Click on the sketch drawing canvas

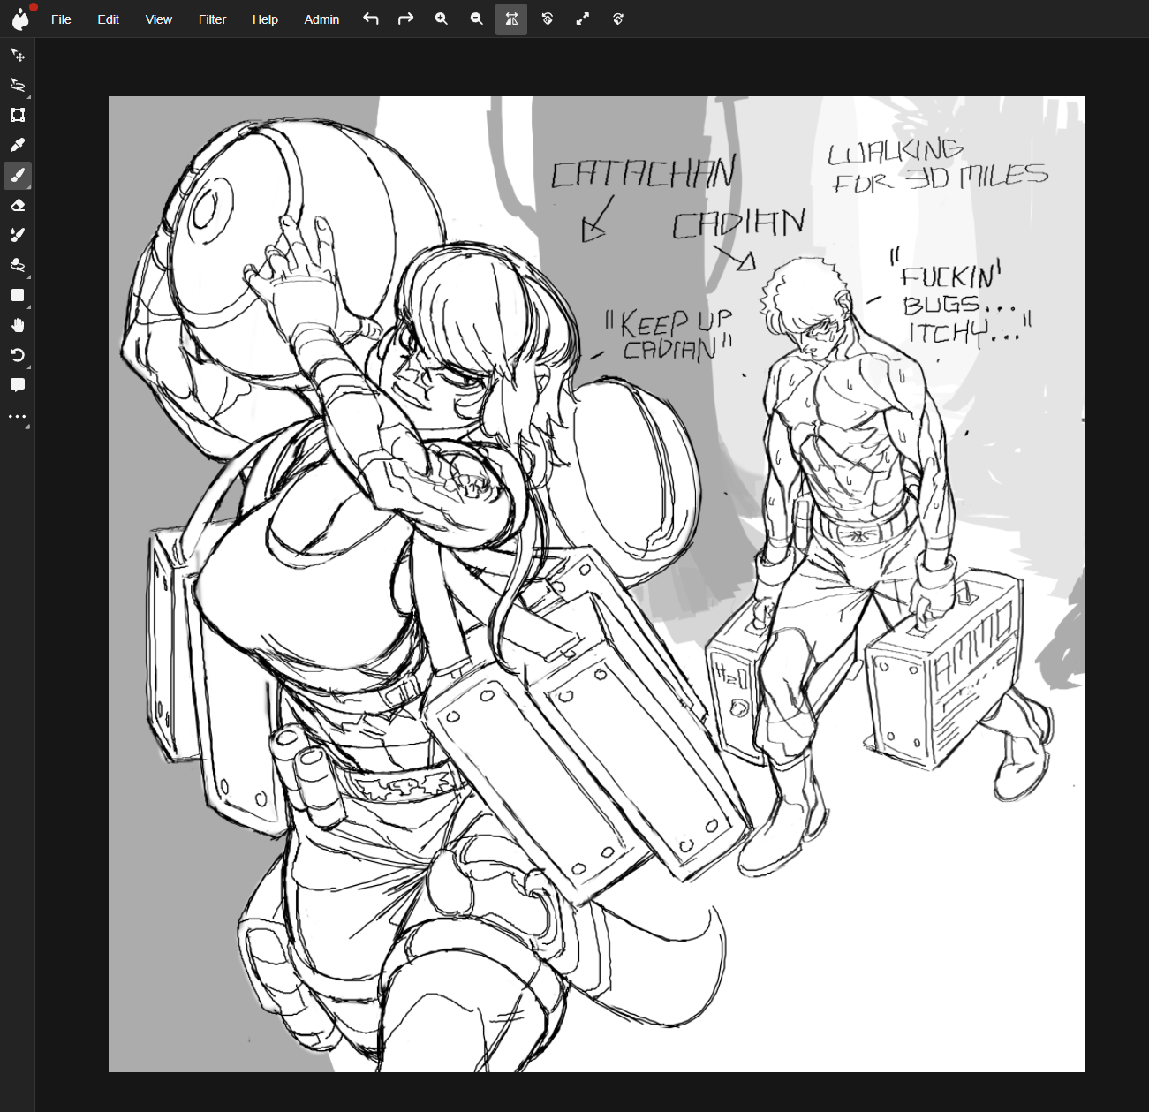tap(596, 584)
